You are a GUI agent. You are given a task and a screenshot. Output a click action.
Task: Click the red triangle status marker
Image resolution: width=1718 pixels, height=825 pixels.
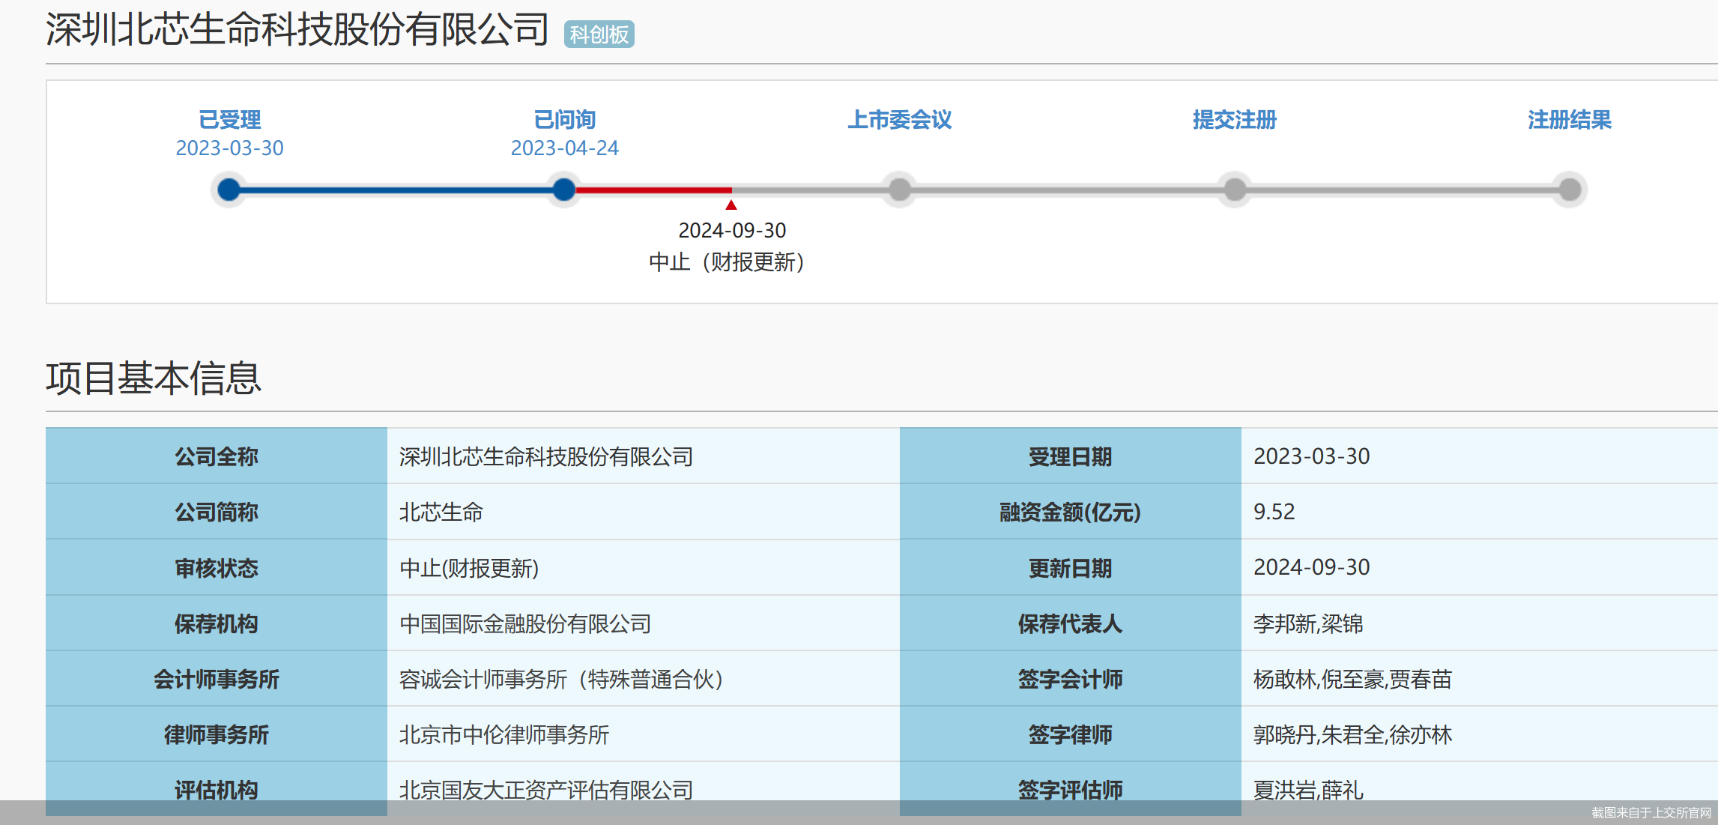point(731,205)
